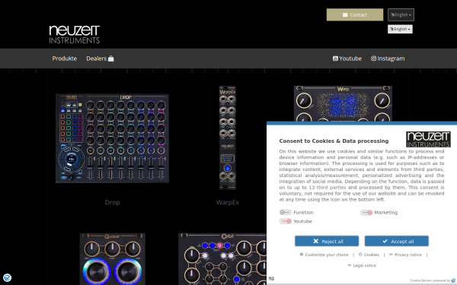Open the Instagram link in navigation

tap(388, 59)
